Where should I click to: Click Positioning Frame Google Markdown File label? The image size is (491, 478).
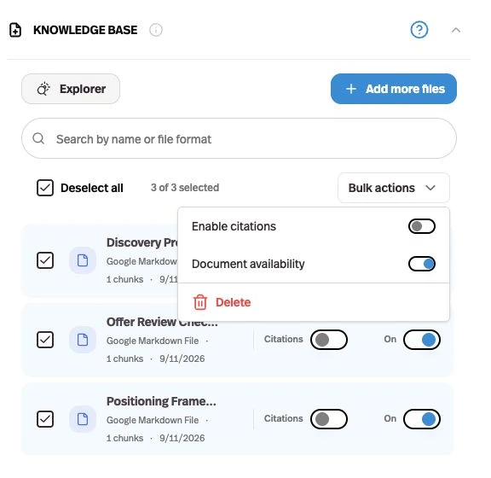[x=153, y=420]
